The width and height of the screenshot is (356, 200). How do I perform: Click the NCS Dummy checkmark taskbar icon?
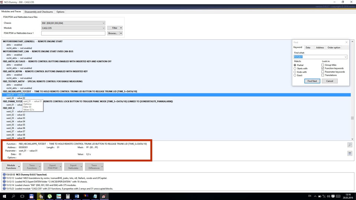pos(104,196)
